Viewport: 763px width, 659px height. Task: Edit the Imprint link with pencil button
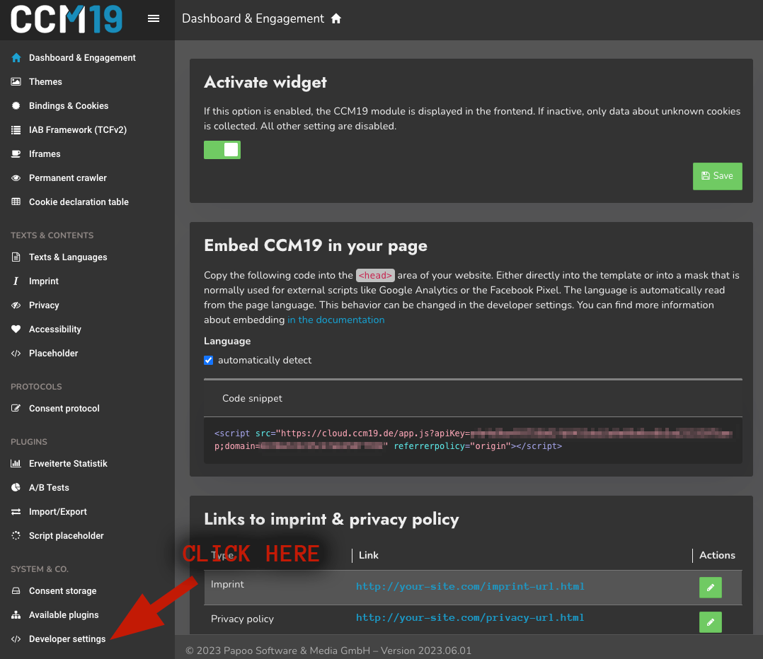pos(711,588)
